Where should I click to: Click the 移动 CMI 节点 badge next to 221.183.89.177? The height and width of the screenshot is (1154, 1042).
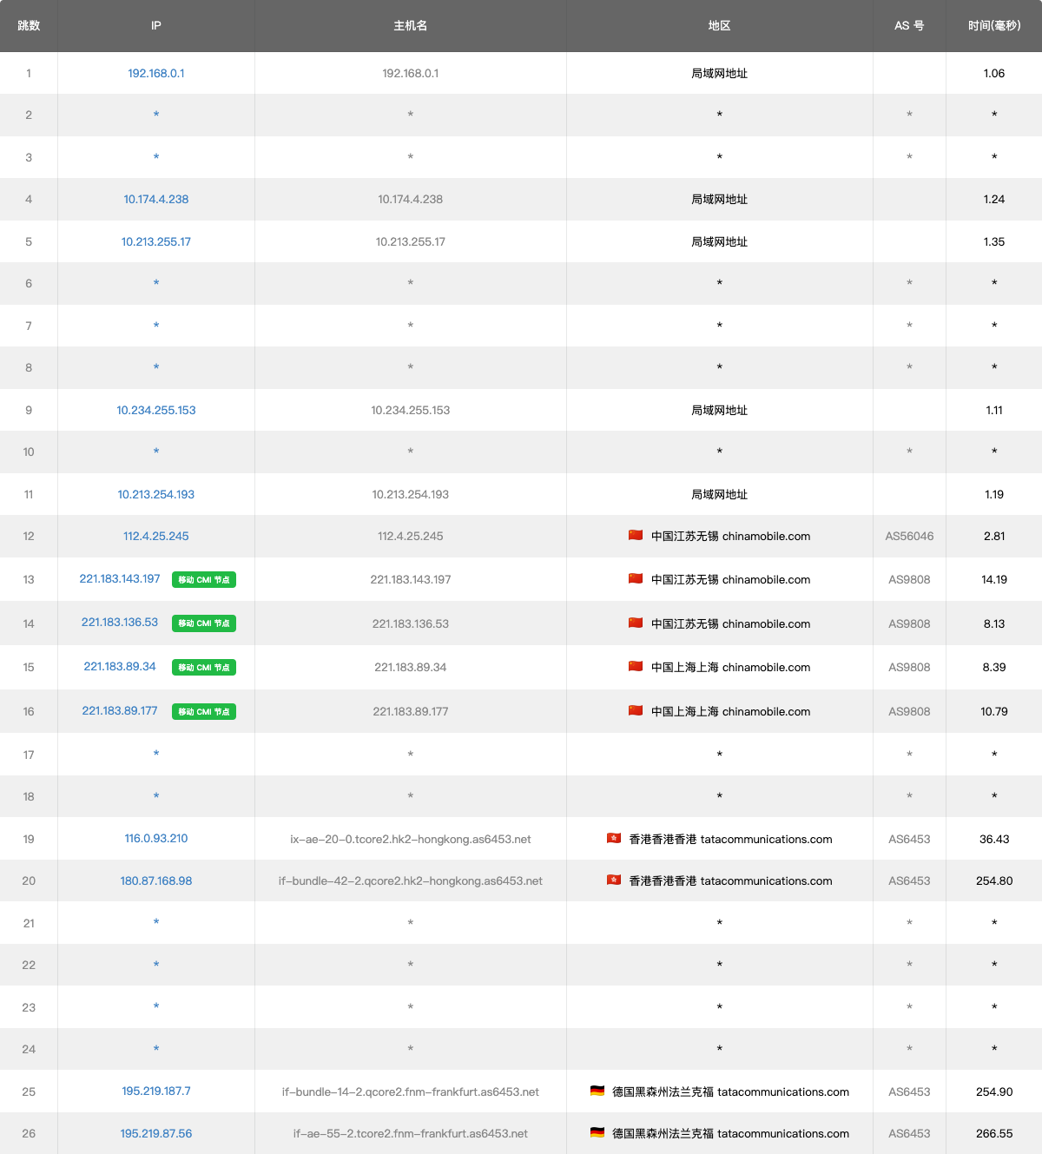204,712
